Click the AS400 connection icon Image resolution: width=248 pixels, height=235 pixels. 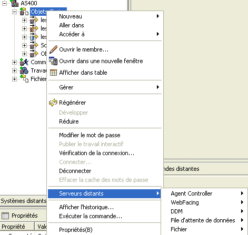(x=14, y=3)
